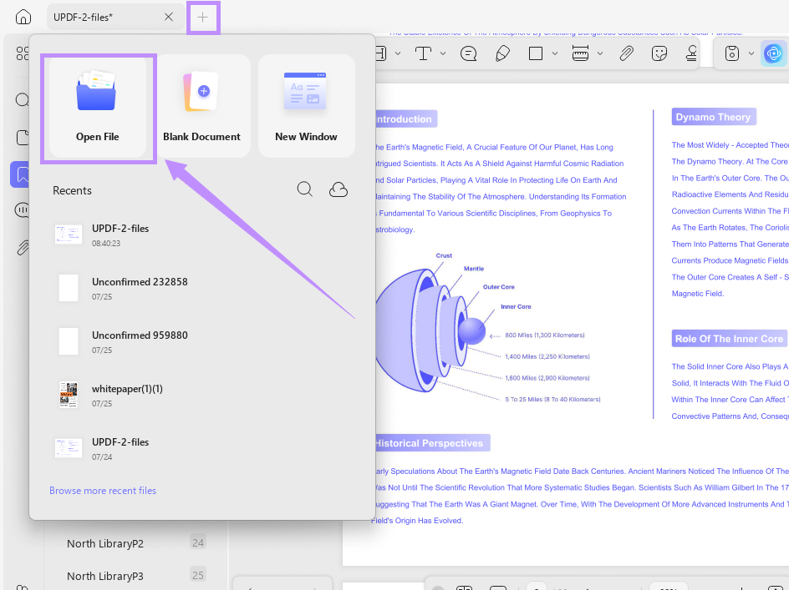Click the Historical Perspectives heading
Image resolution: width=789 pixels, height=590 pixels.
[430, 443]
